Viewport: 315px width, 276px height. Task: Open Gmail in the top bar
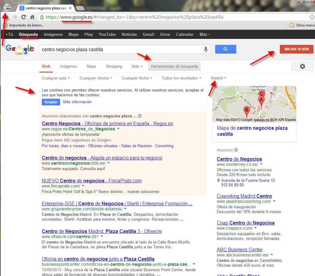click(149, 34)
